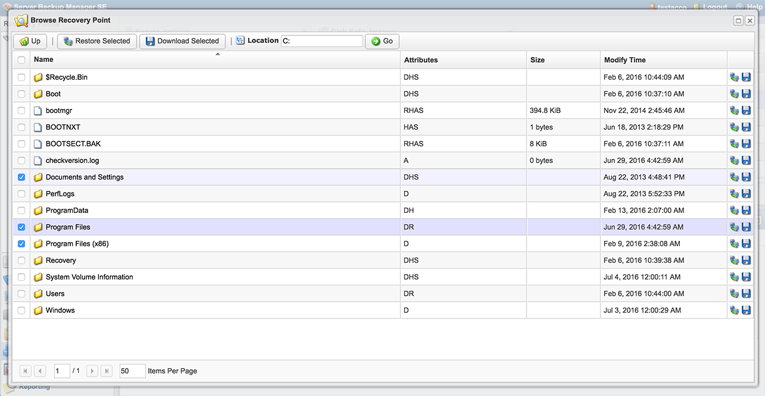Sort list by the Name column header
Viewport: 765px width, 396px height.
43,60
